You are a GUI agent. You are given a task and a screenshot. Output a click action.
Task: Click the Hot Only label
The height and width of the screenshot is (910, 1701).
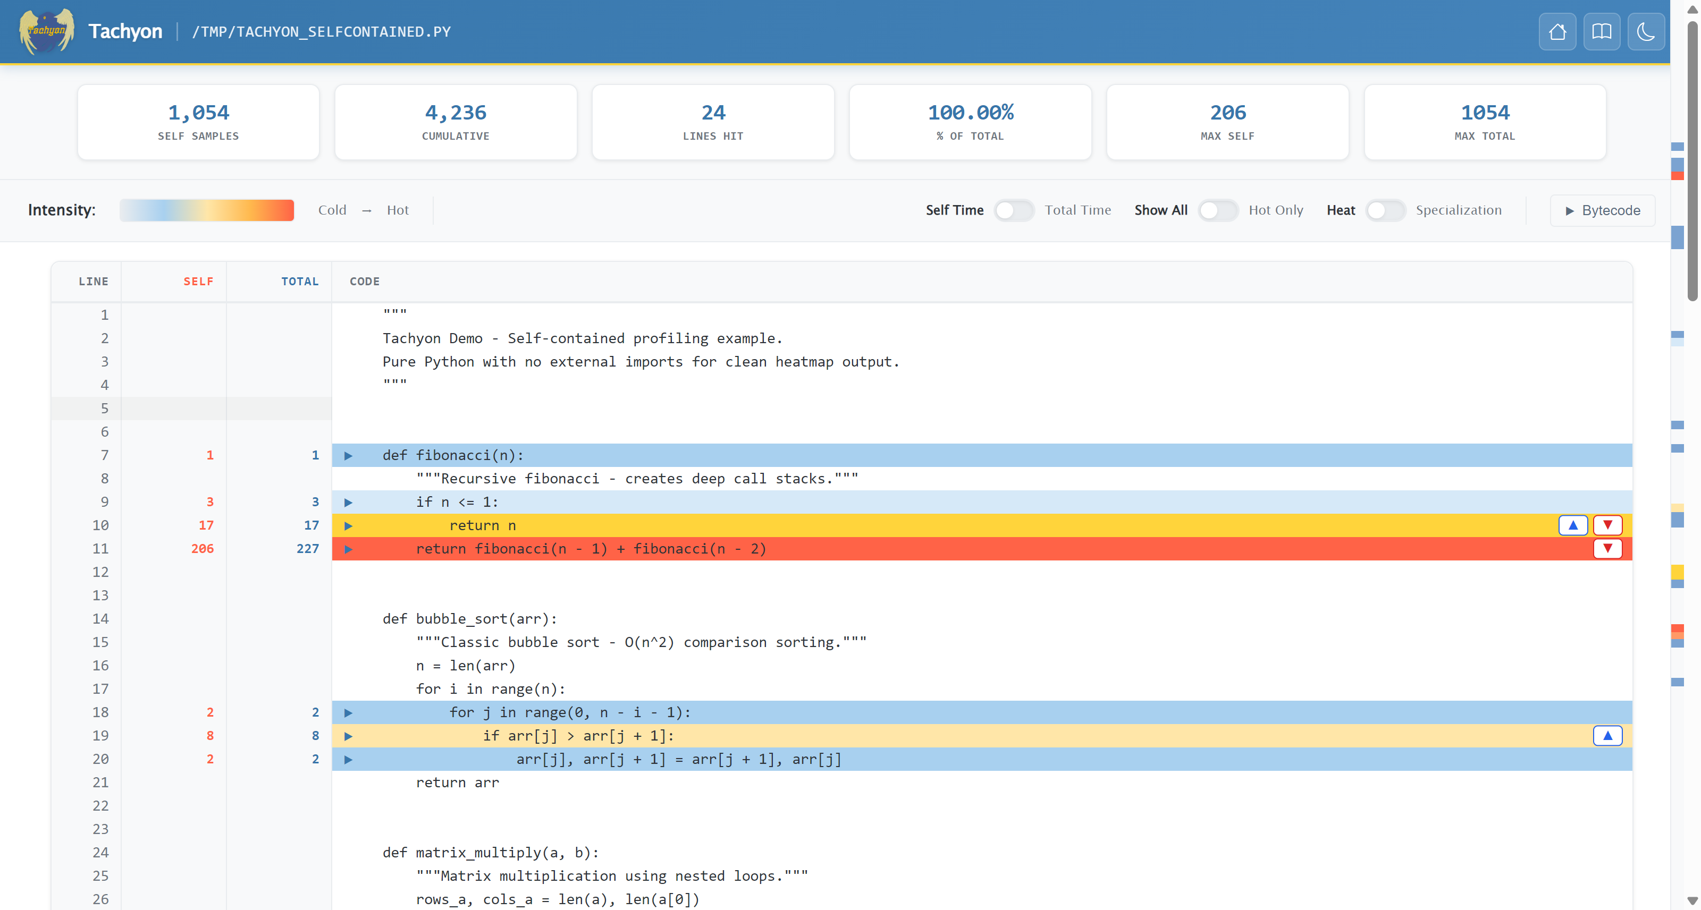[1276, 210]
